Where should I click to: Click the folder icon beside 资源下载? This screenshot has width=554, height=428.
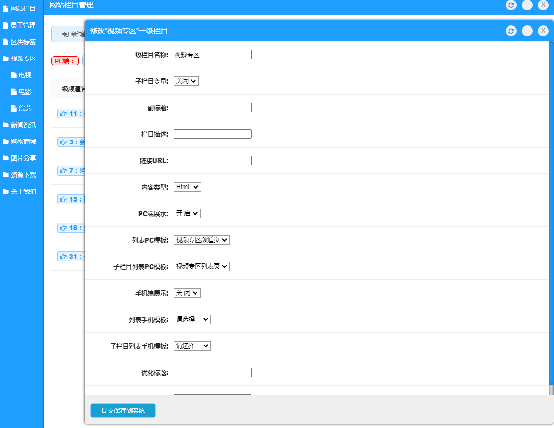tap(6, 175)
